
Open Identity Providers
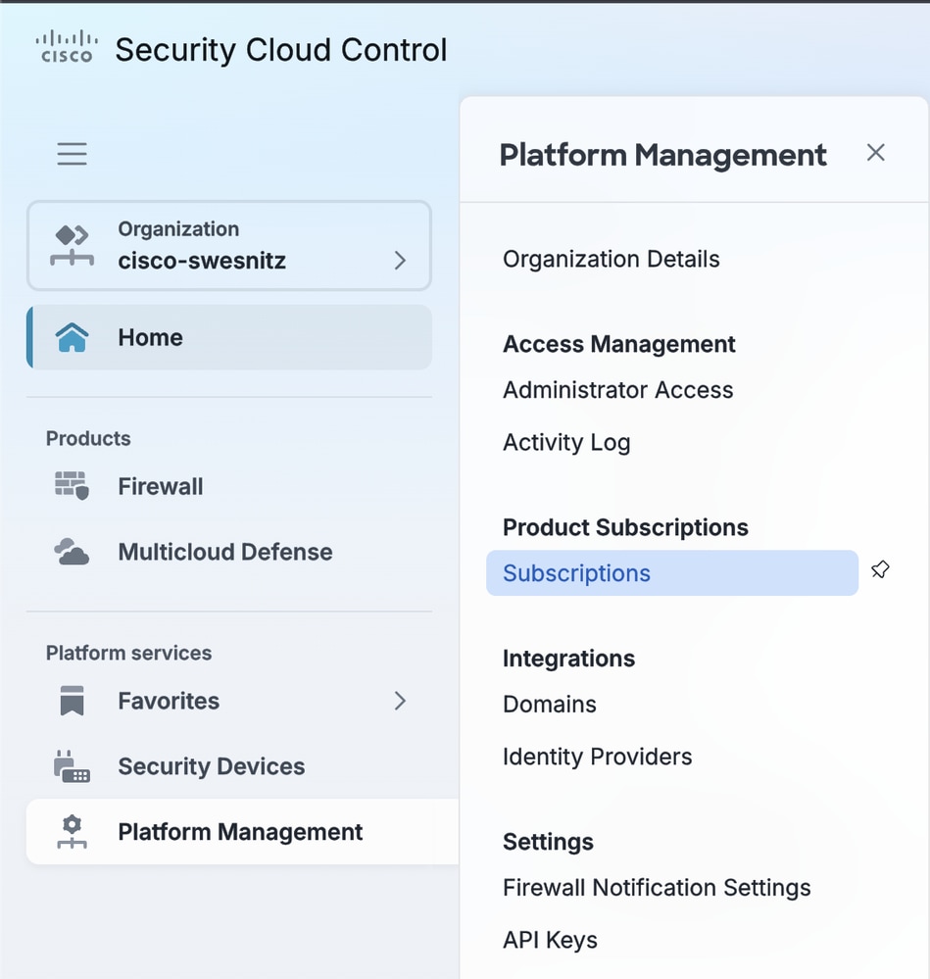[598, 757]
